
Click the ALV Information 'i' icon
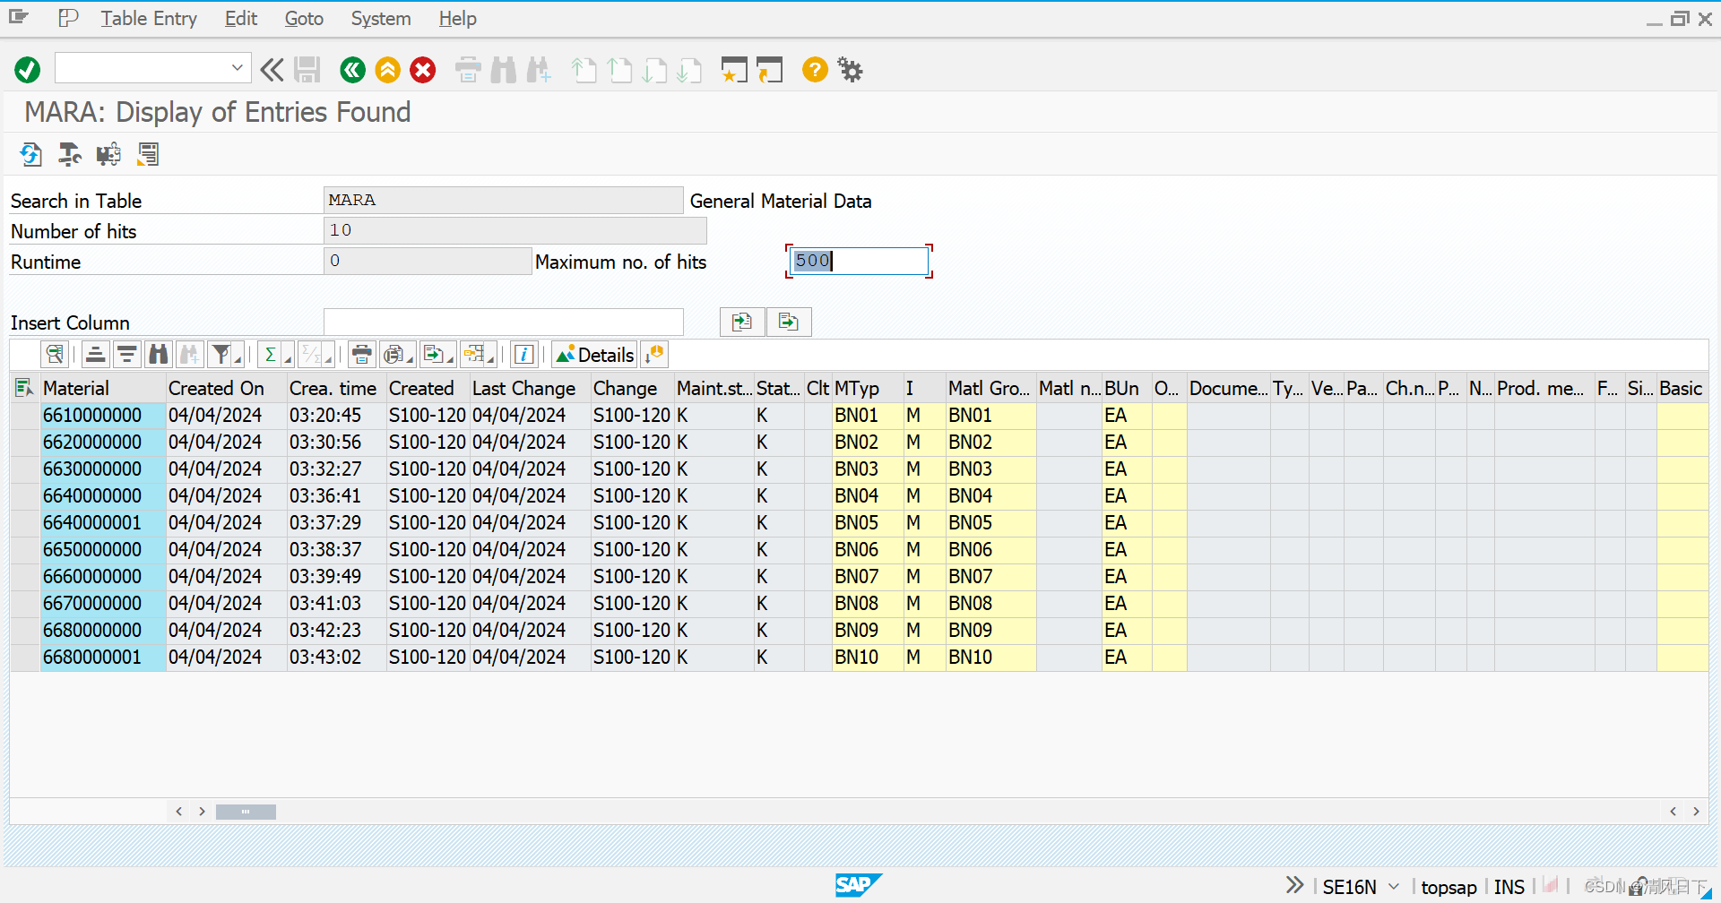(x=524, y=355)
